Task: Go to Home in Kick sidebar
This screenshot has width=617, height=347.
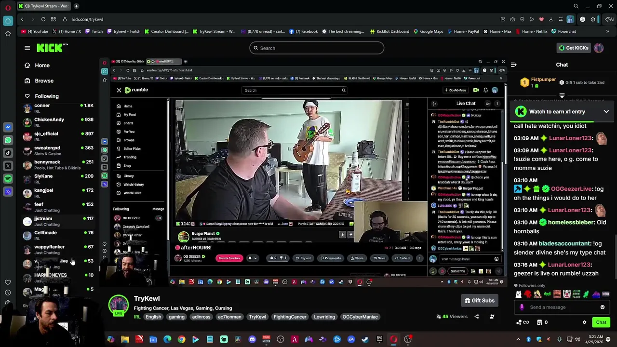Action: point(42,65)
